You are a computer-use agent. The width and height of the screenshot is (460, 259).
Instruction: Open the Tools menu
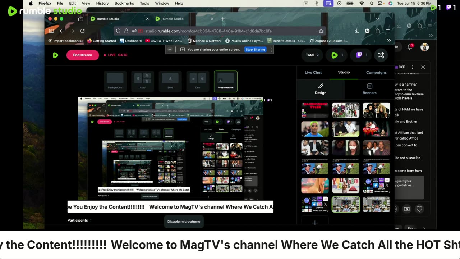(x=144, y=3)
